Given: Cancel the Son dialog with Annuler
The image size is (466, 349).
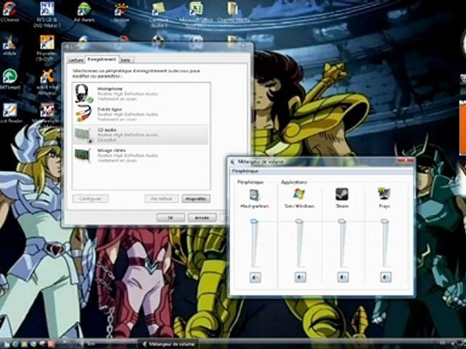Looking at the screenshot, I should (202, 218).
